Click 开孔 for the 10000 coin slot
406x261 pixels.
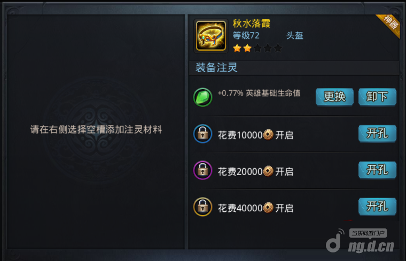pos(377,134)
